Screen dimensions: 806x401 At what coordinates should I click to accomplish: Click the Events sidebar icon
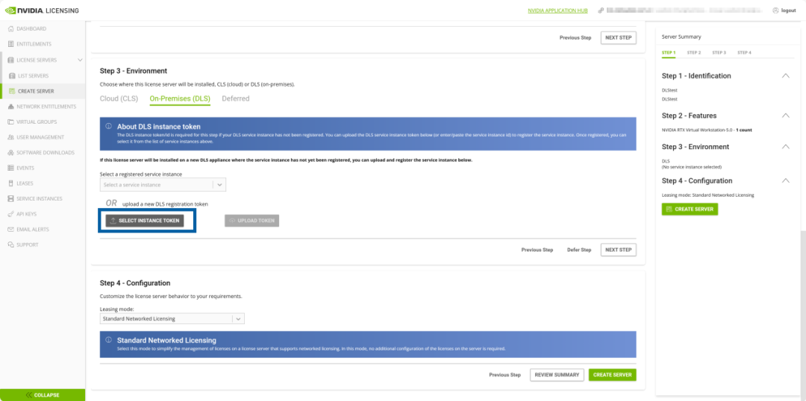pos(10,168)
